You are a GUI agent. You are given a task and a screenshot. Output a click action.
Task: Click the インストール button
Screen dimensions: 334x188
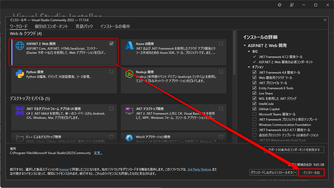(311, 172)
